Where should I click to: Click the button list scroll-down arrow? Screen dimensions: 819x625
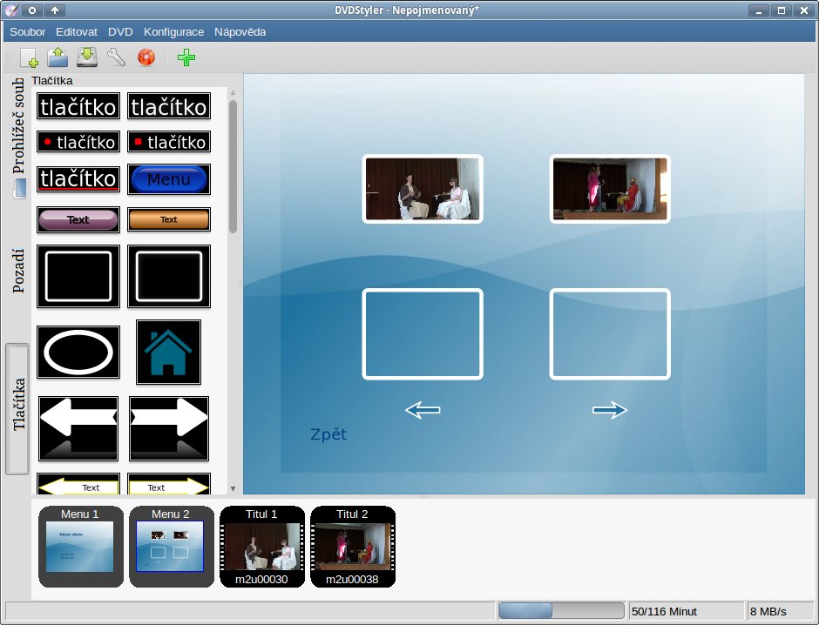[x=233, y=488]
